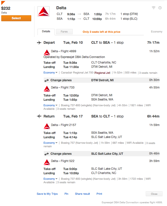Click the Change planes icon at DTW Detroit
The image size is (167, 206).
coord(46,80)
